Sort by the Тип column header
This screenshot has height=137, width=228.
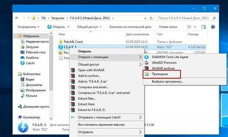[160, 34]
